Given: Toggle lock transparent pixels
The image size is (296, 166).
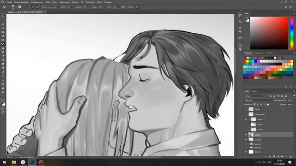Looking at the screenshot, I should 254,104.
